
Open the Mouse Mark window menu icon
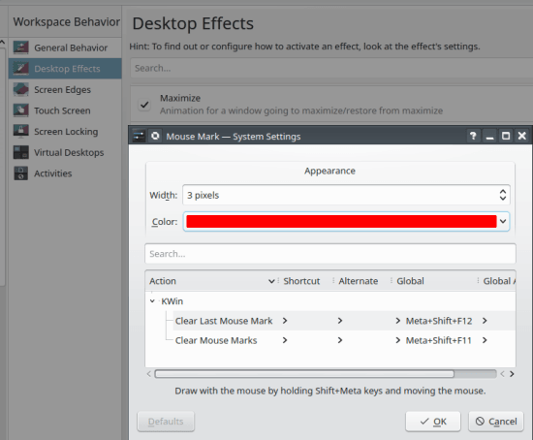click(139, 137)
